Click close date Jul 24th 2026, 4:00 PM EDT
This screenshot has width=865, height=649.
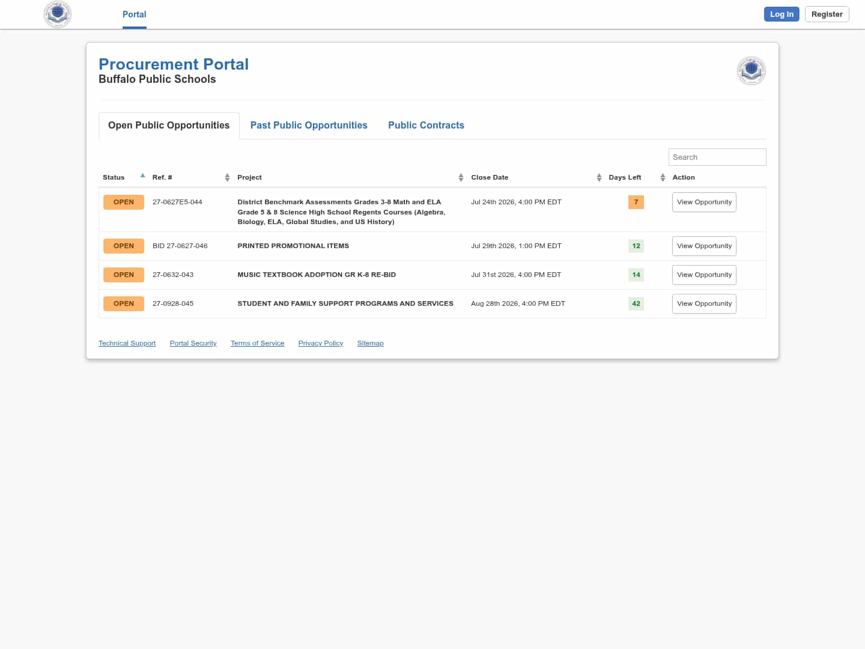coord(516,202)
